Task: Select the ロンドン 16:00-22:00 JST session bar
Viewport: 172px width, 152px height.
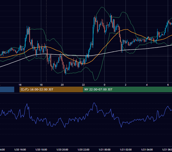Action: coord(51,89)
